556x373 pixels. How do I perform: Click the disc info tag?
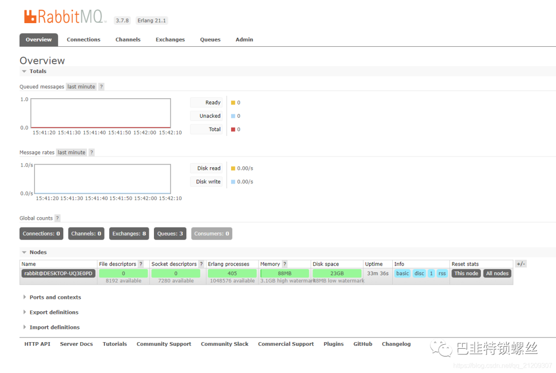point(419,274)
